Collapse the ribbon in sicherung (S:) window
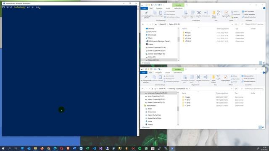The width and height of the screenshot is (269, 151). [x=261, y=73]
